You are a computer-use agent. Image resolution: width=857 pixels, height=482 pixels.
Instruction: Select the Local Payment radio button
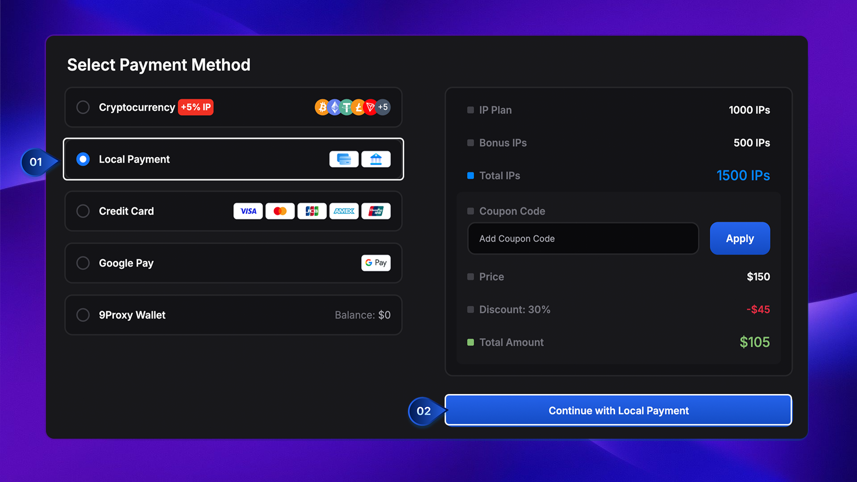[x=83, y=159]
